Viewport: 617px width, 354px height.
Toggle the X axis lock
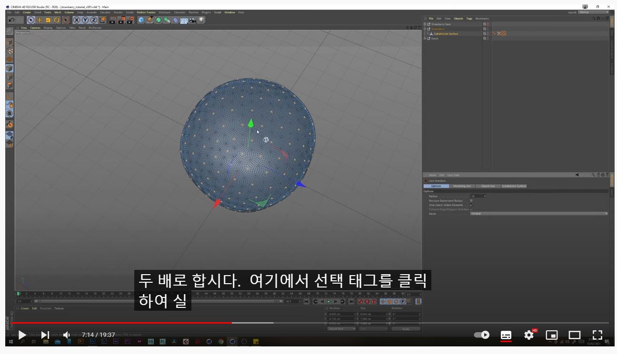point(77,20)
